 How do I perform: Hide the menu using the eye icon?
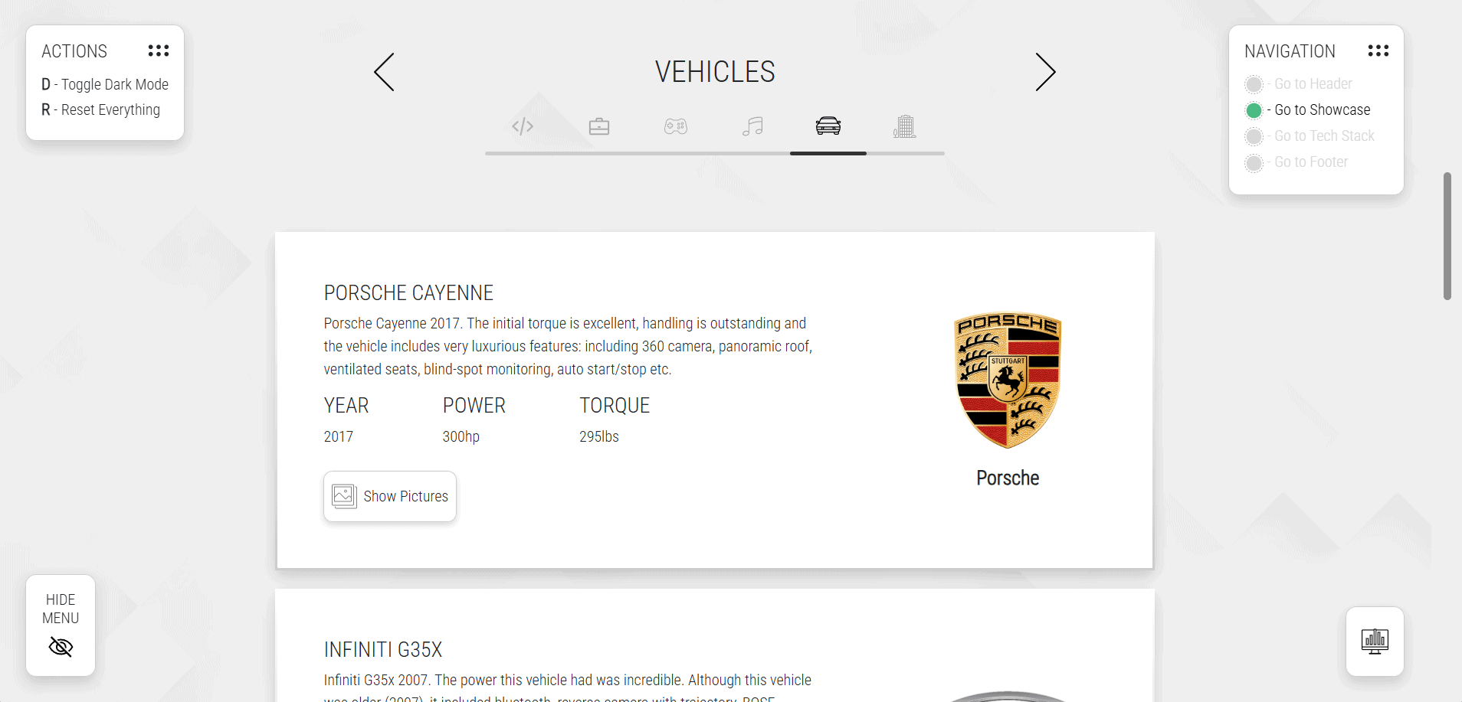pos(60,647)
